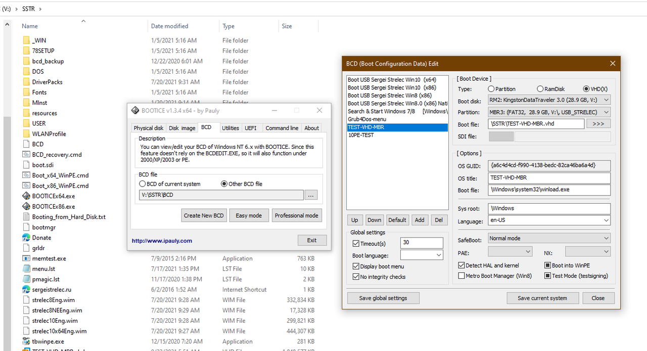Viewport: 647px width, 351px height.
Task: Select the Donate shortcut icon
Action: click(26, 238)
